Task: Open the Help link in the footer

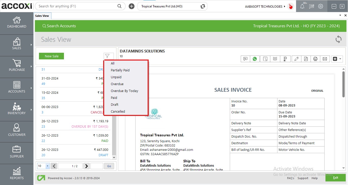Action: pos(314,178)
